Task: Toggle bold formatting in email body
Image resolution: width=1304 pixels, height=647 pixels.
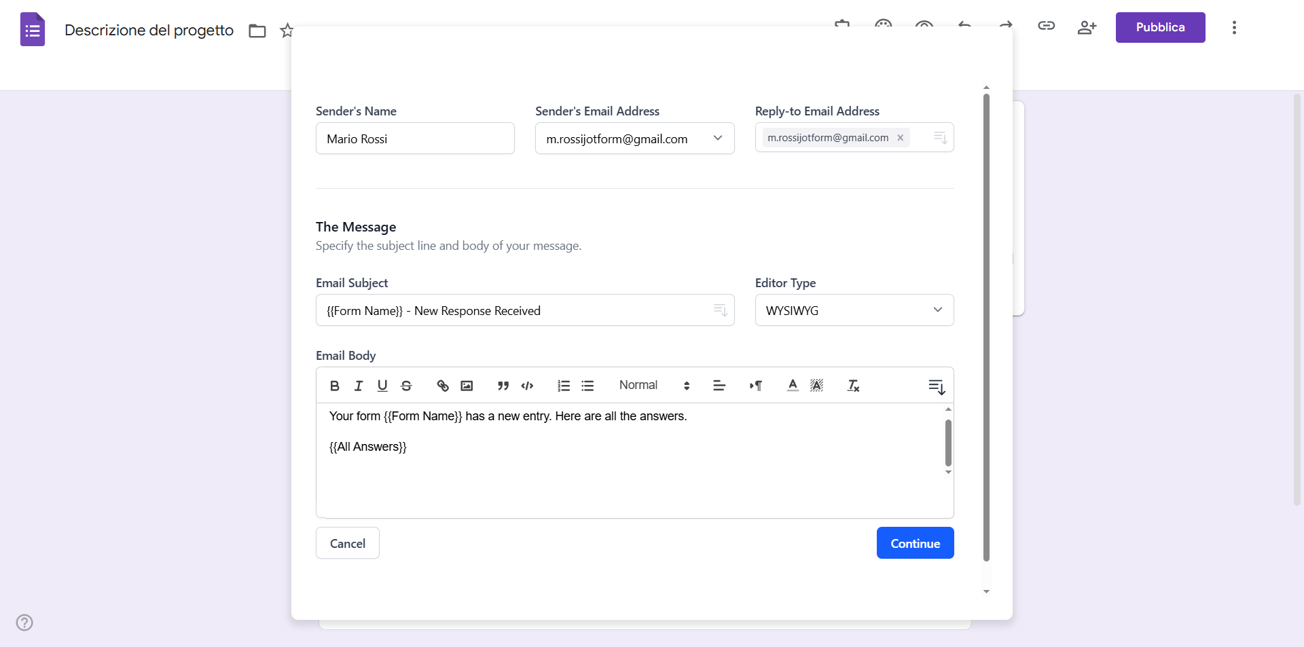Action: pyautogui.click(x=334, y=386)
